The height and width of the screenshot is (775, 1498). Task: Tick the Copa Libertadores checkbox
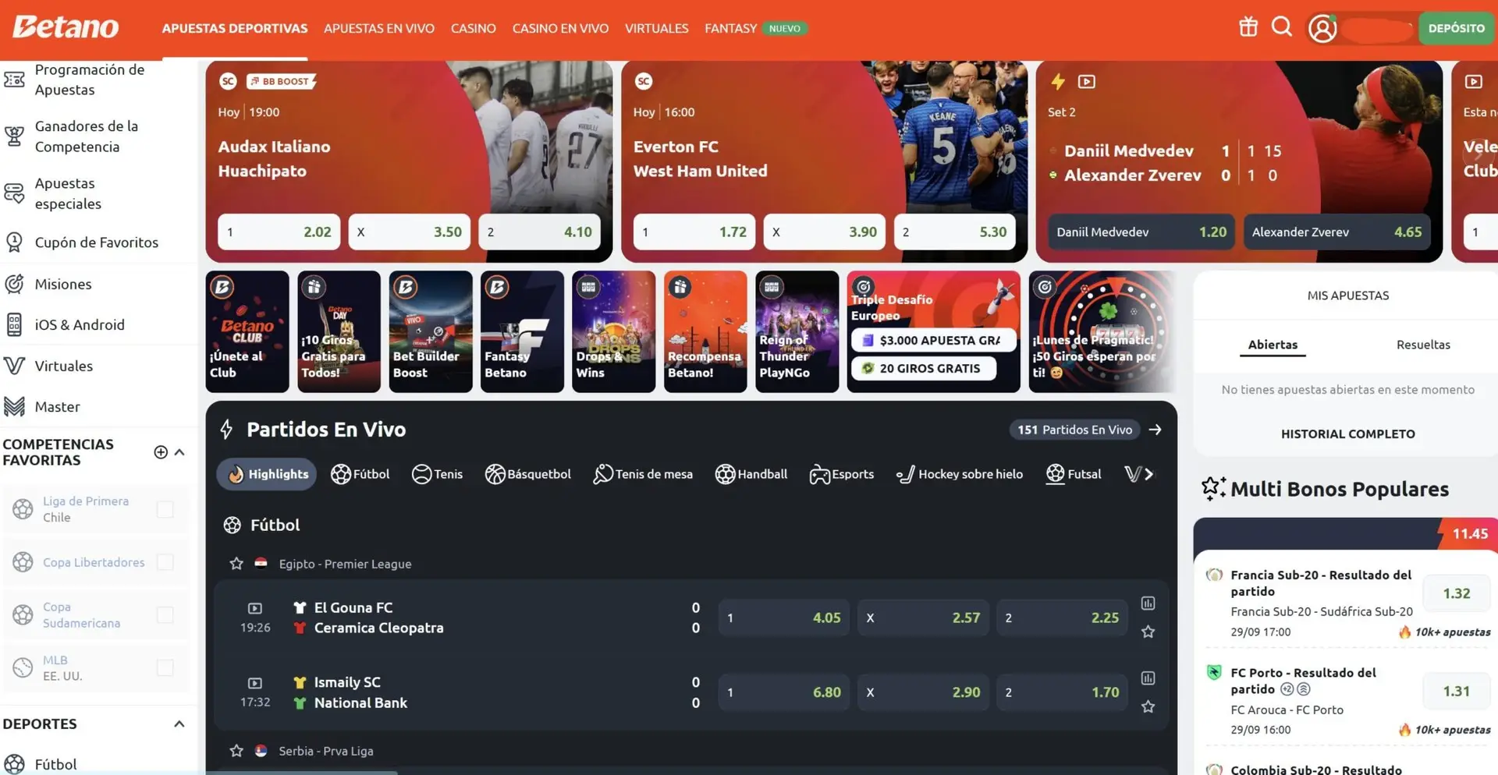[165, 562]
